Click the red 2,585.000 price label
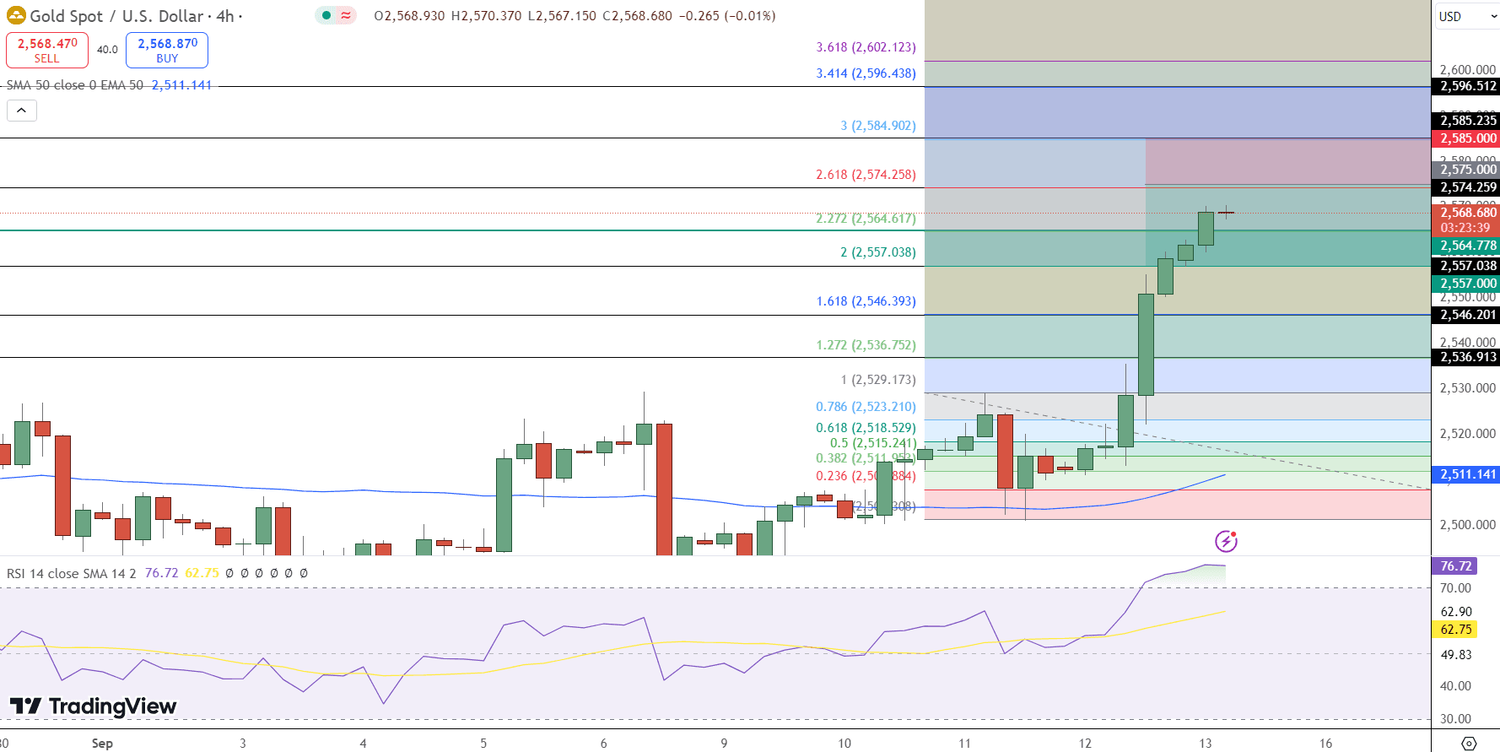Screen dimensions: 1500x752 [1468, 138]
